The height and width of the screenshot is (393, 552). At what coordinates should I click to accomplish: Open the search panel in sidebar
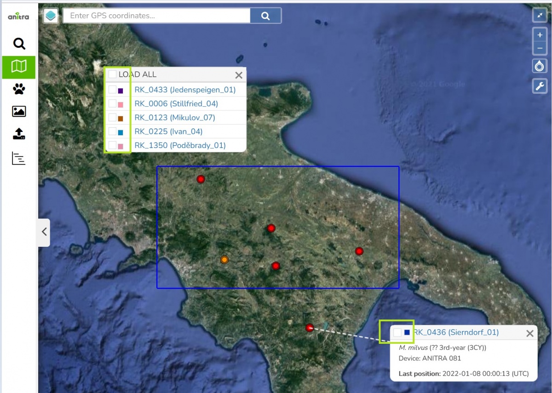click(x=18, y=44)
